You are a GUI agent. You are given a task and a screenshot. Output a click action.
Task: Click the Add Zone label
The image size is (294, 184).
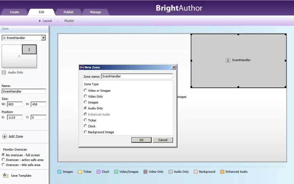(x=16, y=137)
